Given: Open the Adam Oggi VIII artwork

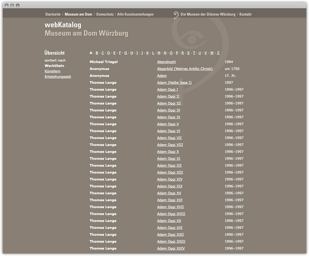Looking at the screenshot, I should pos(170,145).
